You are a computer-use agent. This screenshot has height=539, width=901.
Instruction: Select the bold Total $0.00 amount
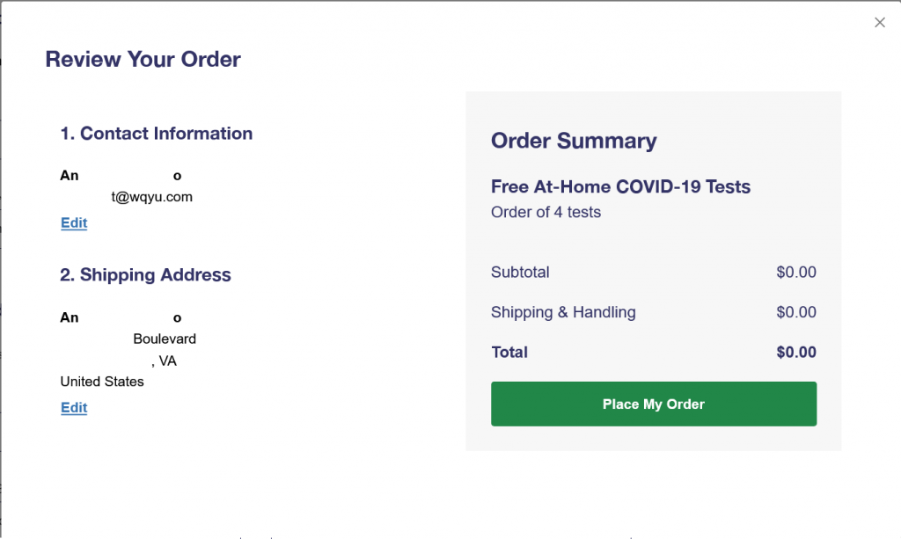click(795, 352)
